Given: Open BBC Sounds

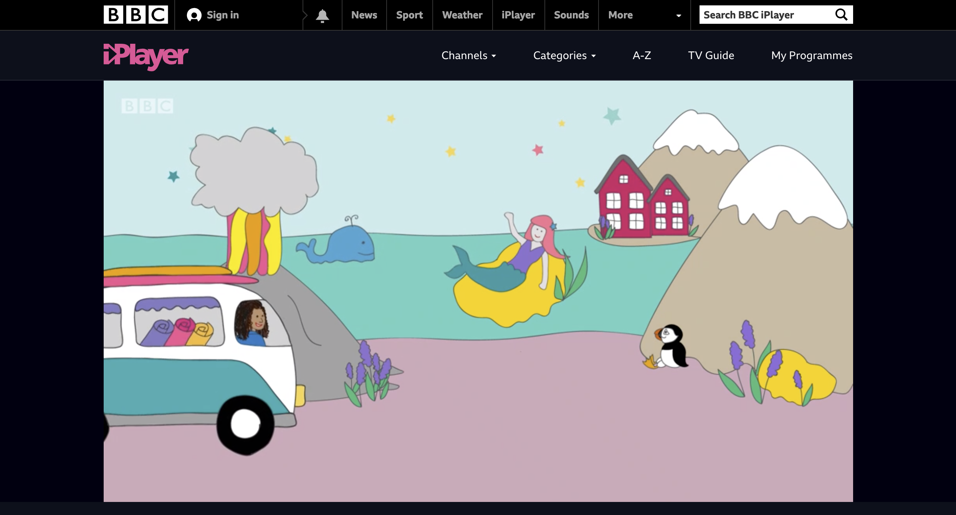Looking at the screenshot, I should click(571, 15).
